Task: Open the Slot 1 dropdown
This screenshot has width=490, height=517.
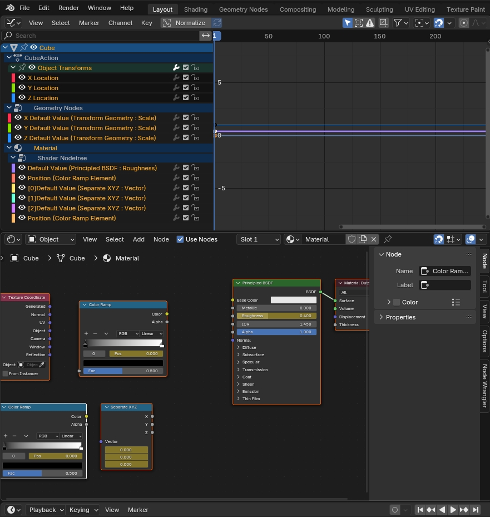Action: (259, 239)
